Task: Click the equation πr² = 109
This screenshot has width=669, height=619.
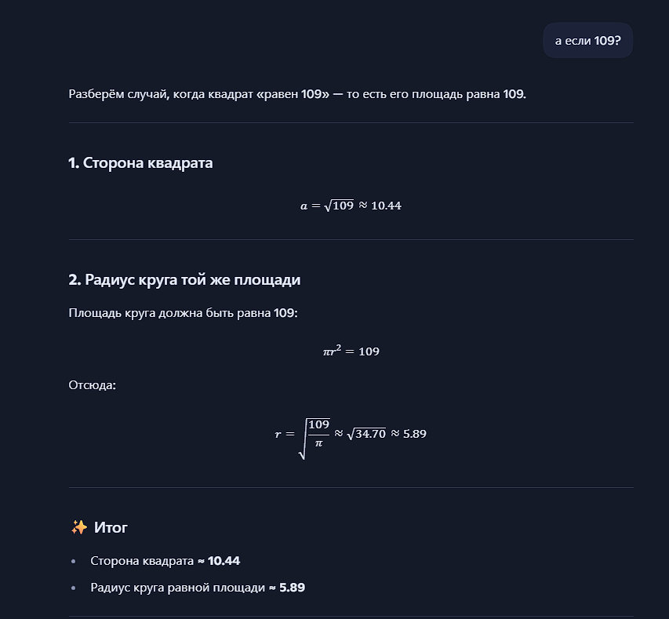Action: 351,351
